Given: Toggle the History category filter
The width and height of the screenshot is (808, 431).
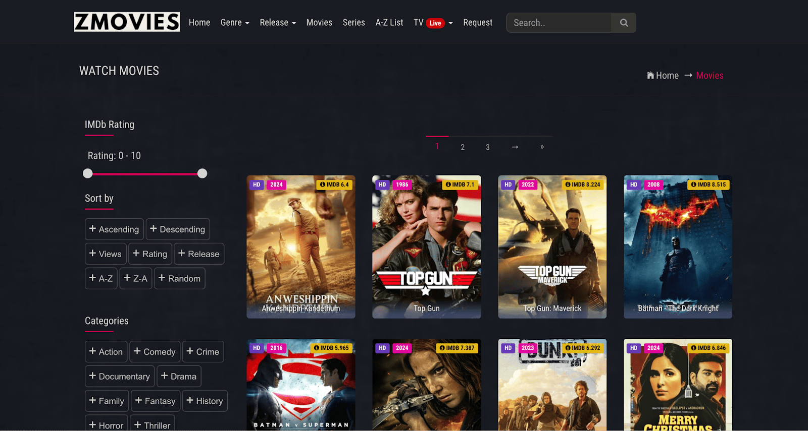Looking at the screenshot, I should click(x=205, y=401).
